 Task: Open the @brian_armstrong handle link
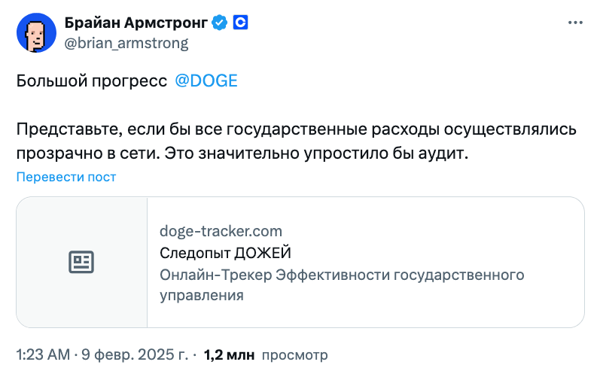point(126,43)
